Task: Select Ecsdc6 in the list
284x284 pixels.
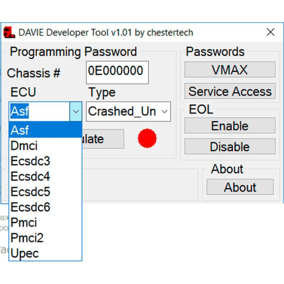Action: tap(45, 207)
